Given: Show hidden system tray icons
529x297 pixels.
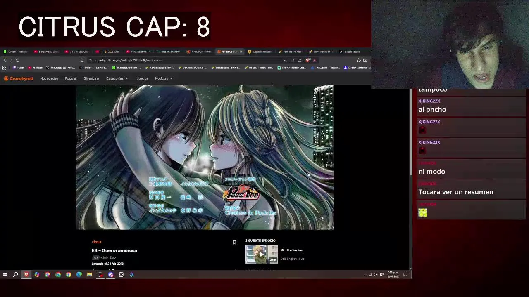Looking at the screenshot, I should (x=365, y=274).
